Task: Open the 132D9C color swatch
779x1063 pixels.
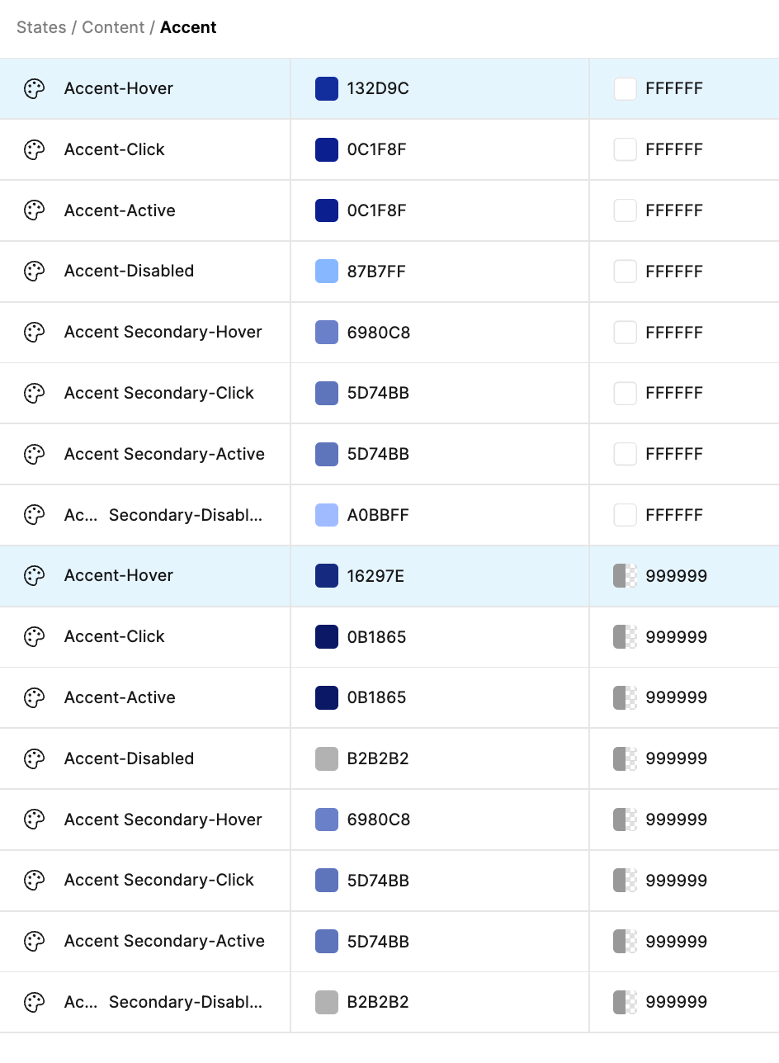Action: pyautogui.click(x=327, y=89)
